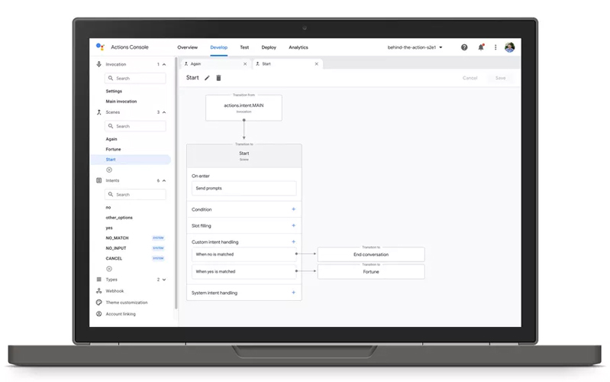Viewport: 610px width, 382px height.
Task: Open the notifications bell icon
Action: 481,47
